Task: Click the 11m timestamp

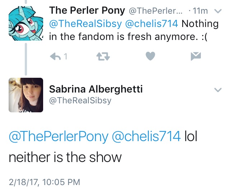Action: 199,11
